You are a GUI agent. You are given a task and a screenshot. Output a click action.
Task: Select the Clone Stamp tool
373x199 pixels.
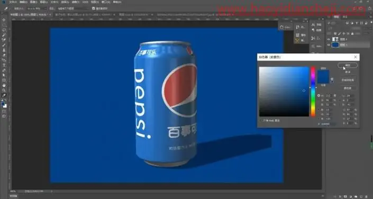tap(4, 50)
